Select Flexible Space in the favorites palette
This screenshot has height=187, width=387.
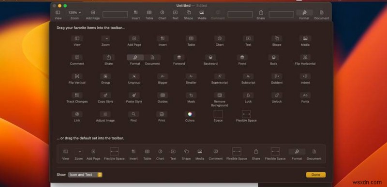pos(246,115)
